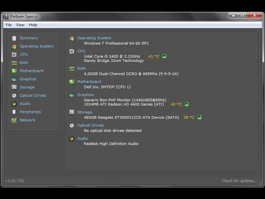This screenshot has width=265, height=199.
Task: Open Audio section from the sidebar
Action: tap(25, 104)
